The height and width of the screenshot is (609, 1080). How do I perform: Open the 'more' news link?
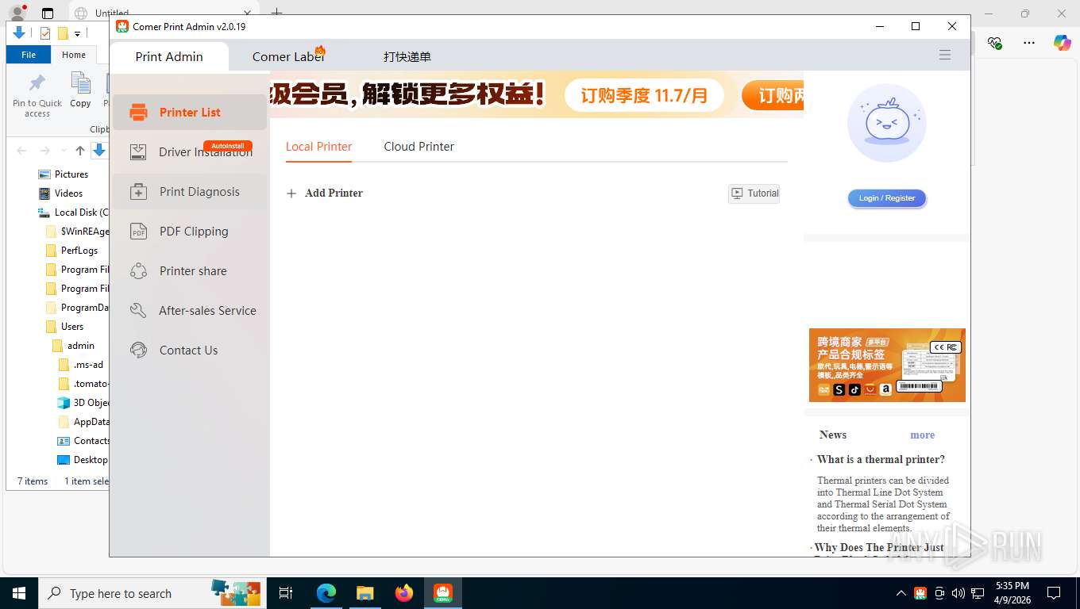pos(922,435)
